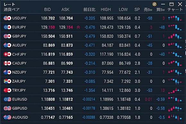Open the rate panel settings gear
Image resolution: width=186 pixels, height=124 pixels.
pyautogui.click(x=154, y=4)
